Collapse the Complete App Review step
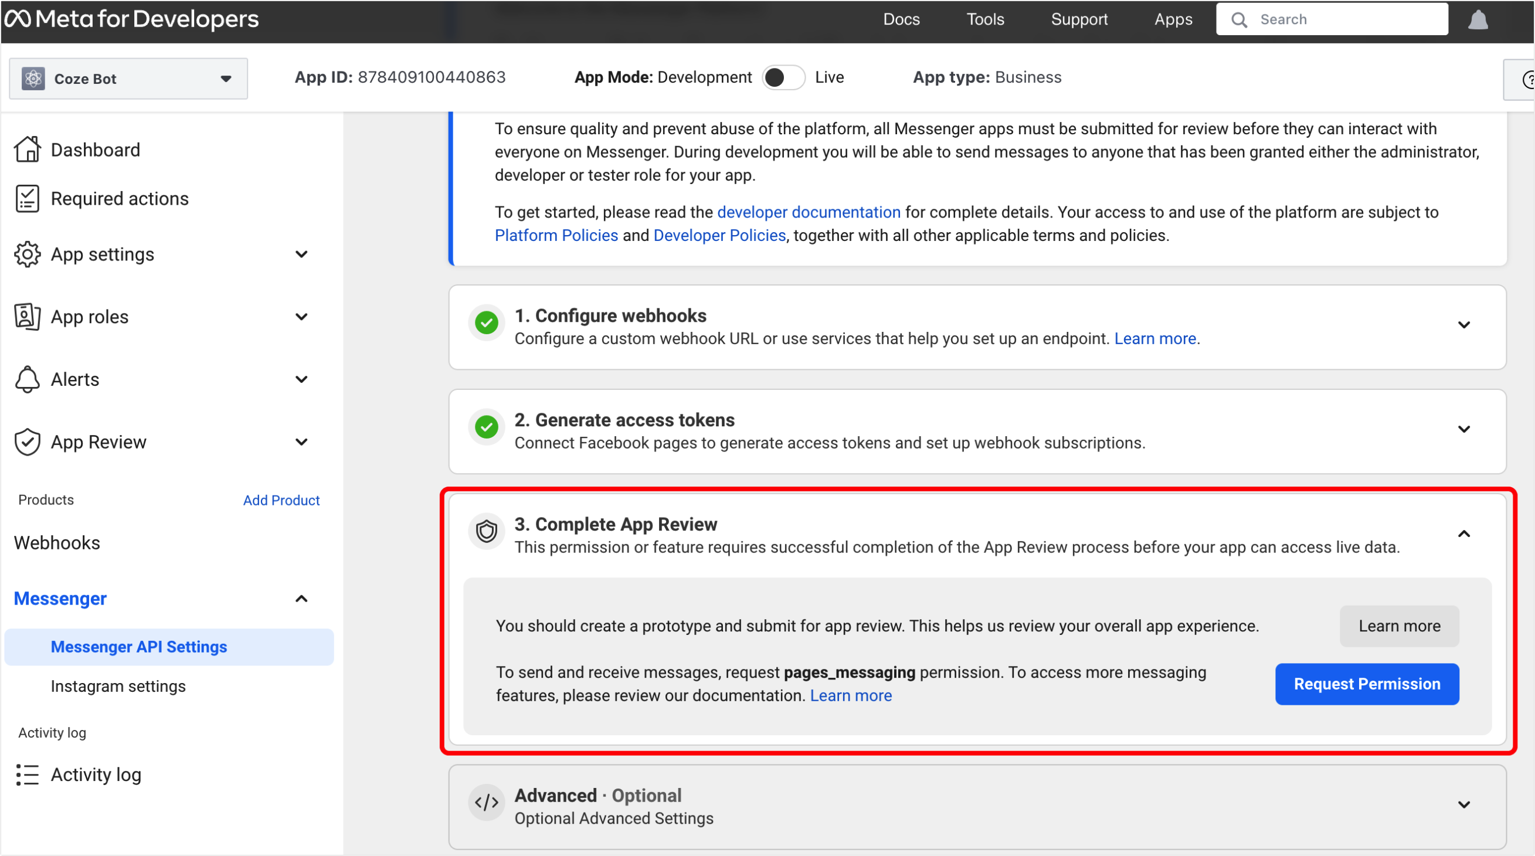 pos(1464,534)
